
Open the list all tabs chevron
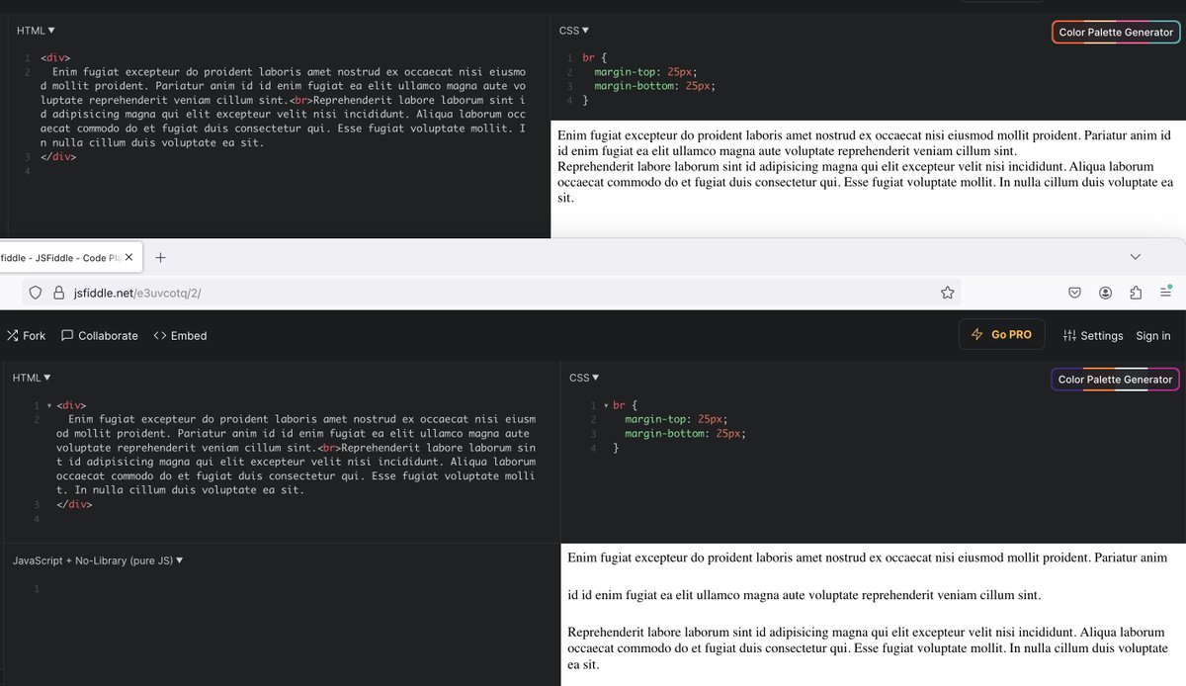pyautogui.click(x=1135, y=257)
